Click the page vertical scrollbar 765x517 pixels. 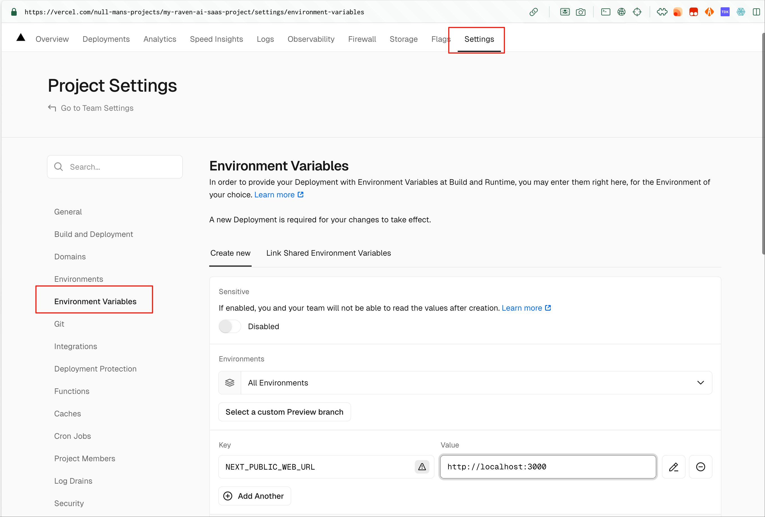[763, 143]
